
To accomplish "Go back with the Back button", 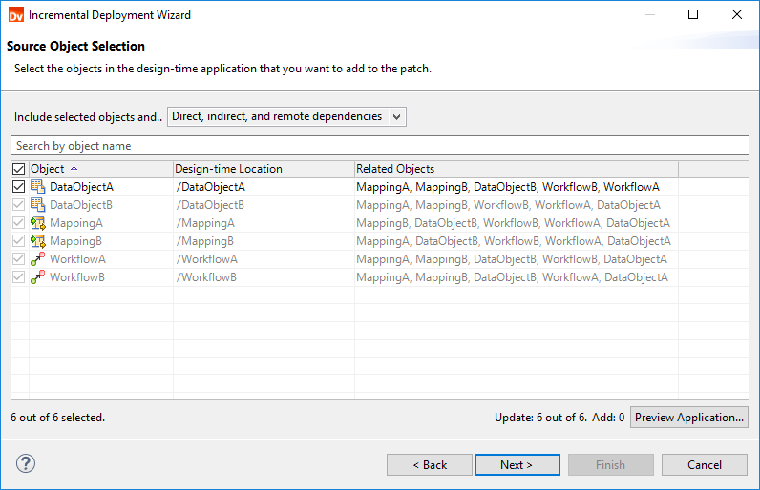I will click(430, 465).
